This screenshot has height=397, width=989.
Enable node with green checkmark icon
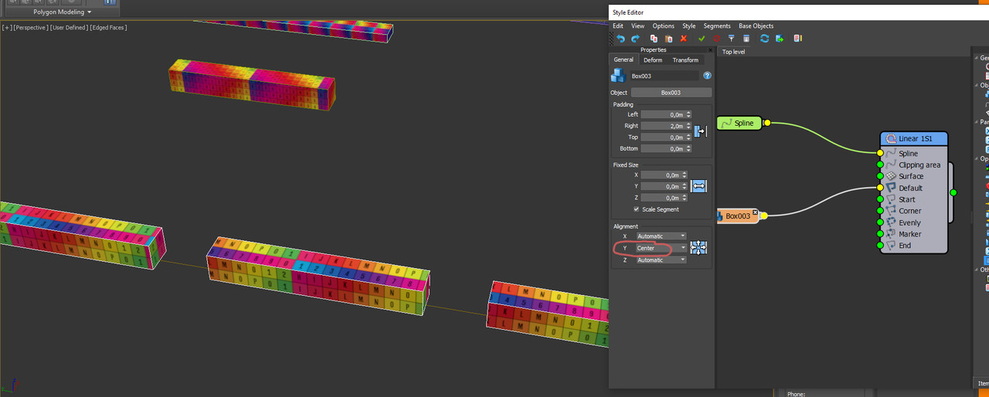(702, 39)
